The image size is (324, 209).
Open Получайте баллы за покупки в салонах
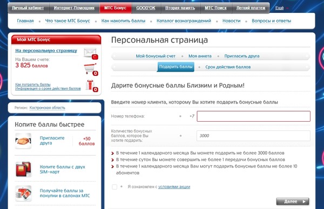coord(65,193)
